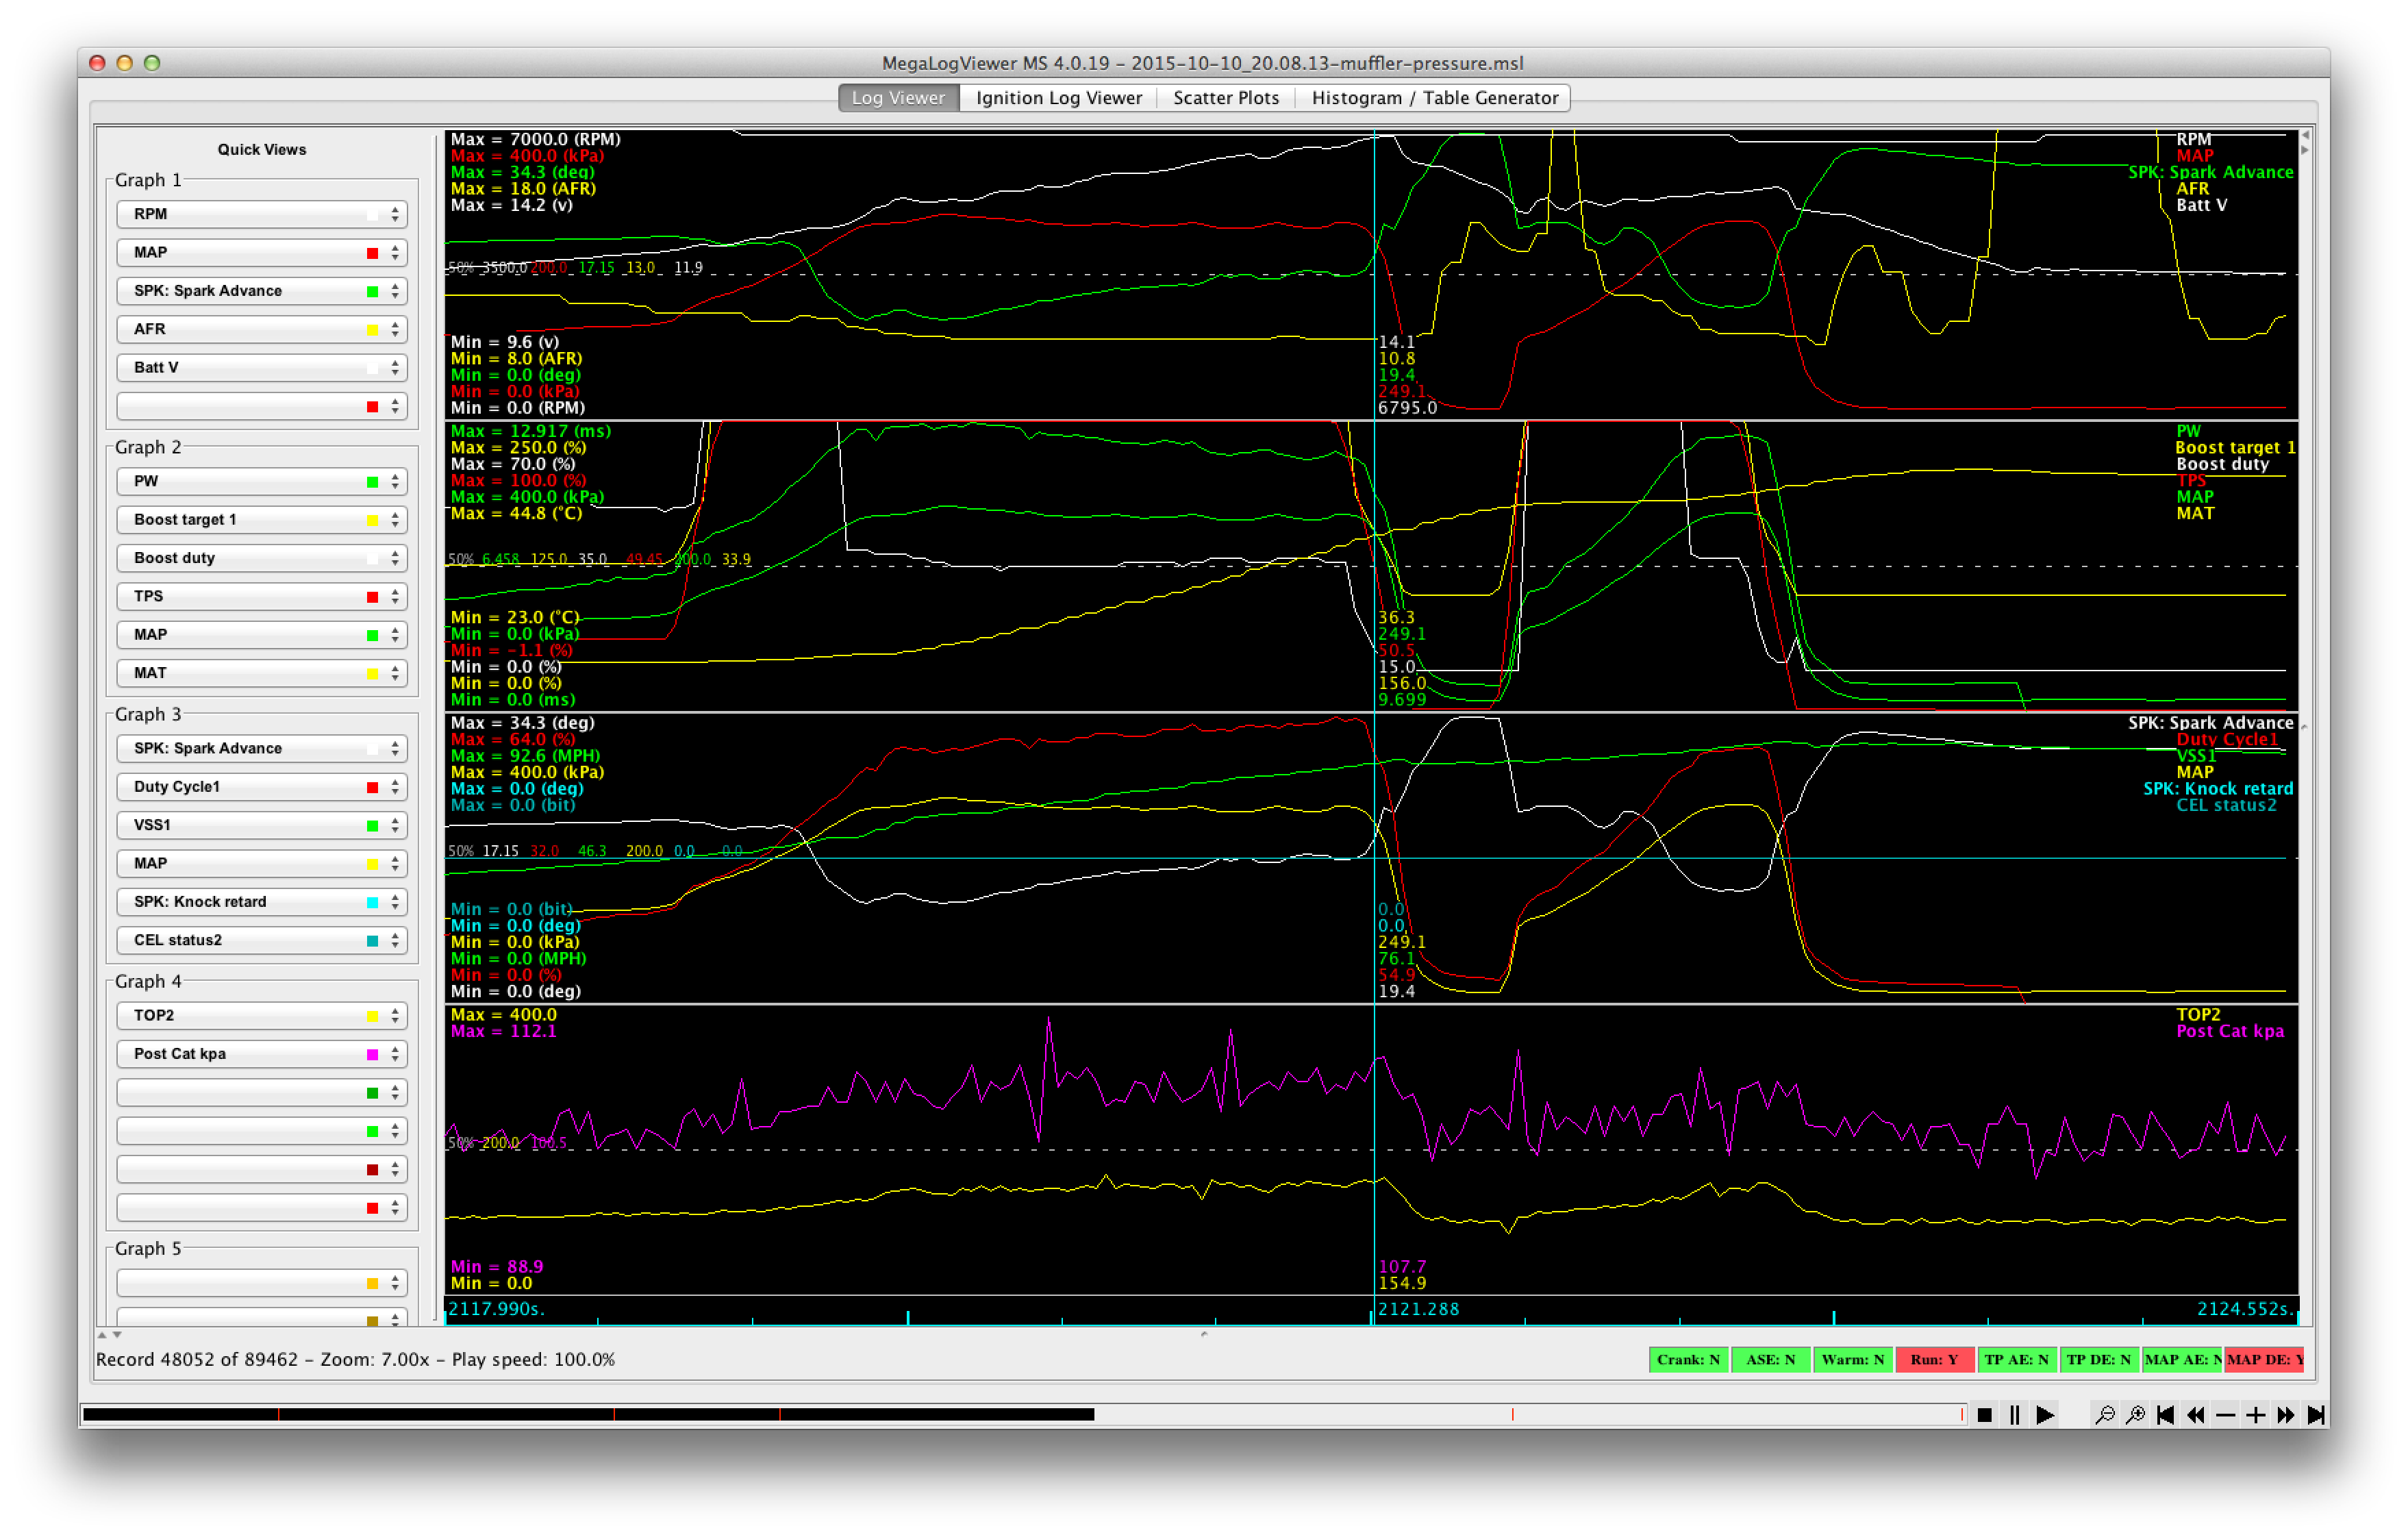Click the zoom in magnifier icon
This screenshot has height=1537, width=2408.
[2135, 1414]
